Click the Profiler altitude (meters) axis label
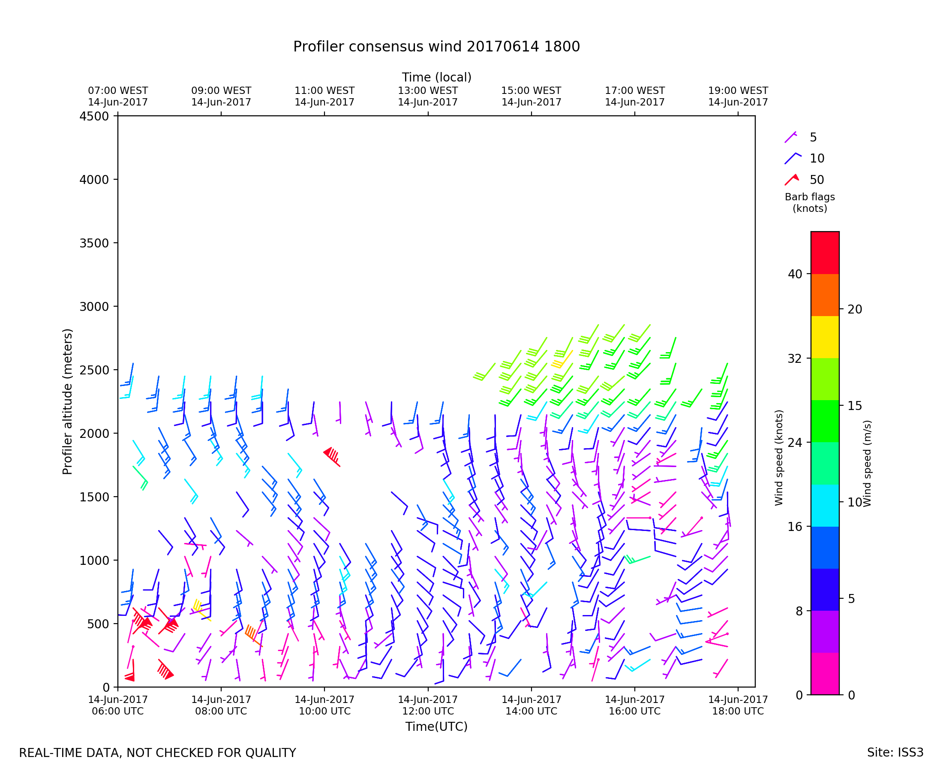 pos(67,401)
